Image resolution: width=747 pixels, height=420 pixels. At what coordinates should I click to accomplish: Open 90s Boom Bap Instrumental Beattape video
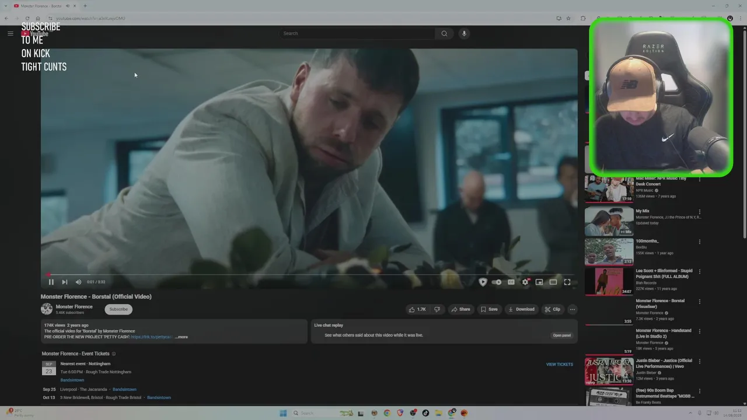click(x=665, y=393)
